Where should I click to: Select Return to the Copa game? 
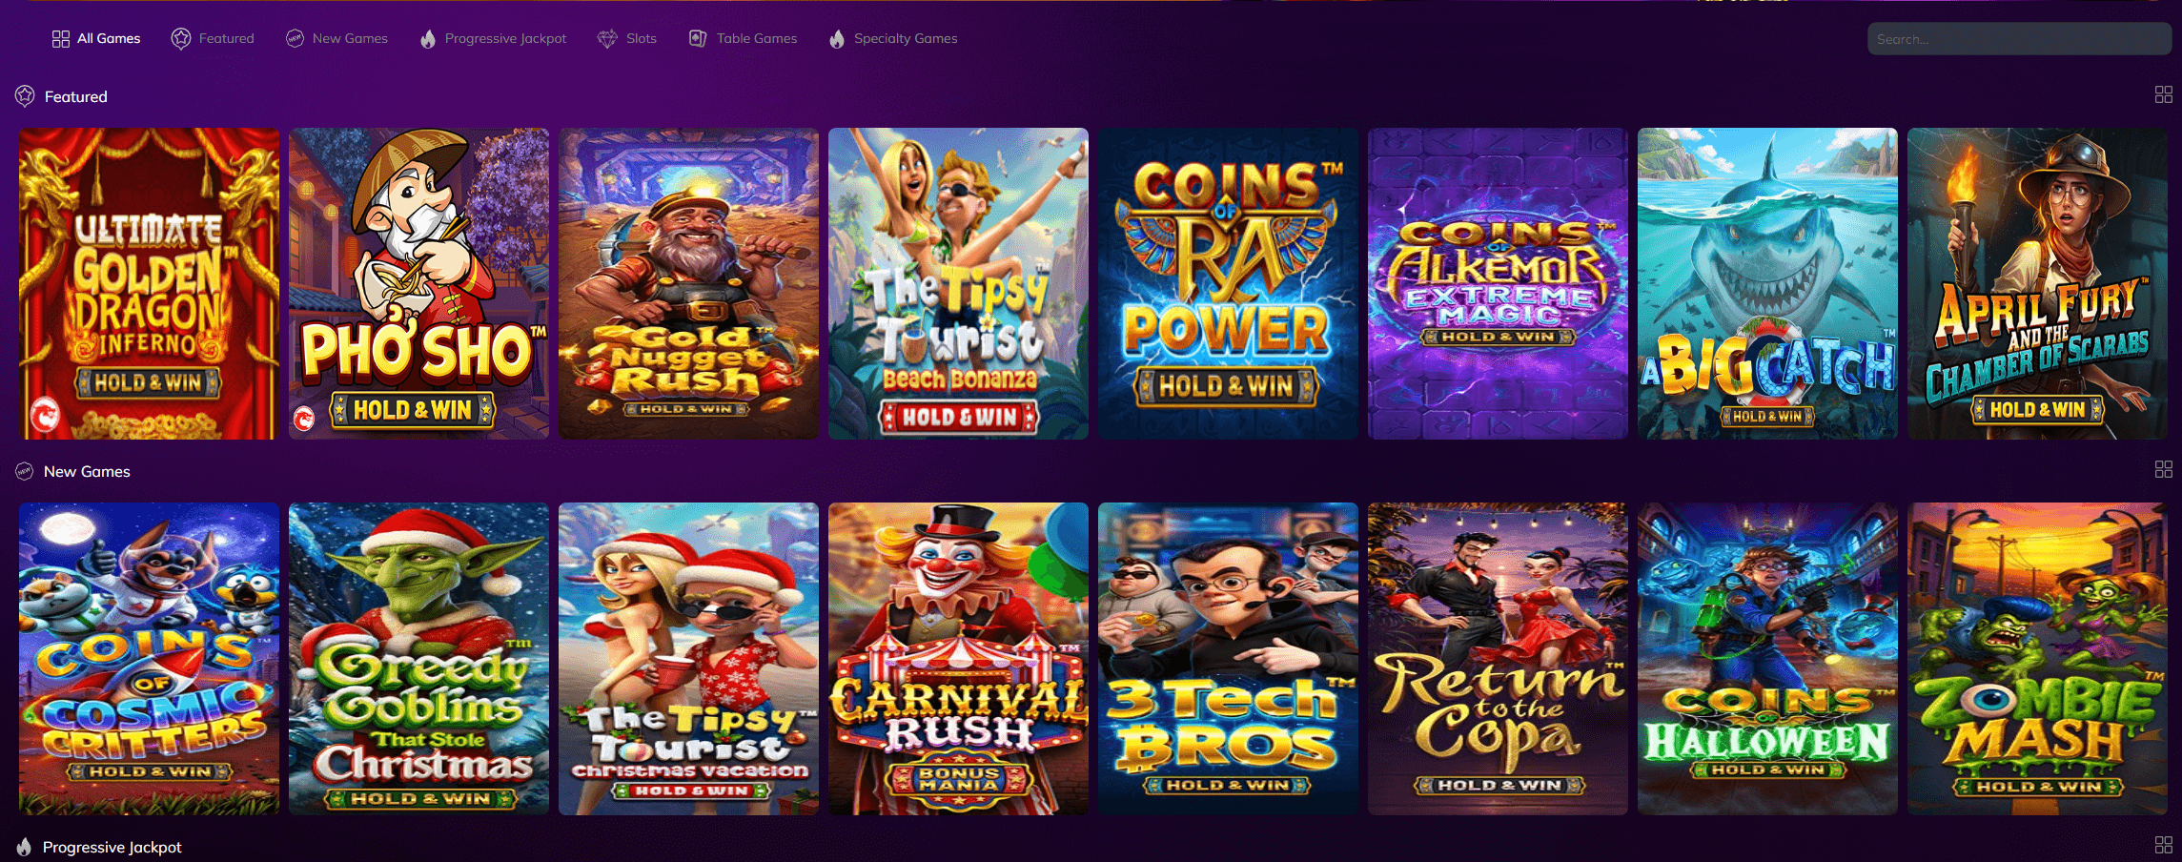[x=1498, y=658]
